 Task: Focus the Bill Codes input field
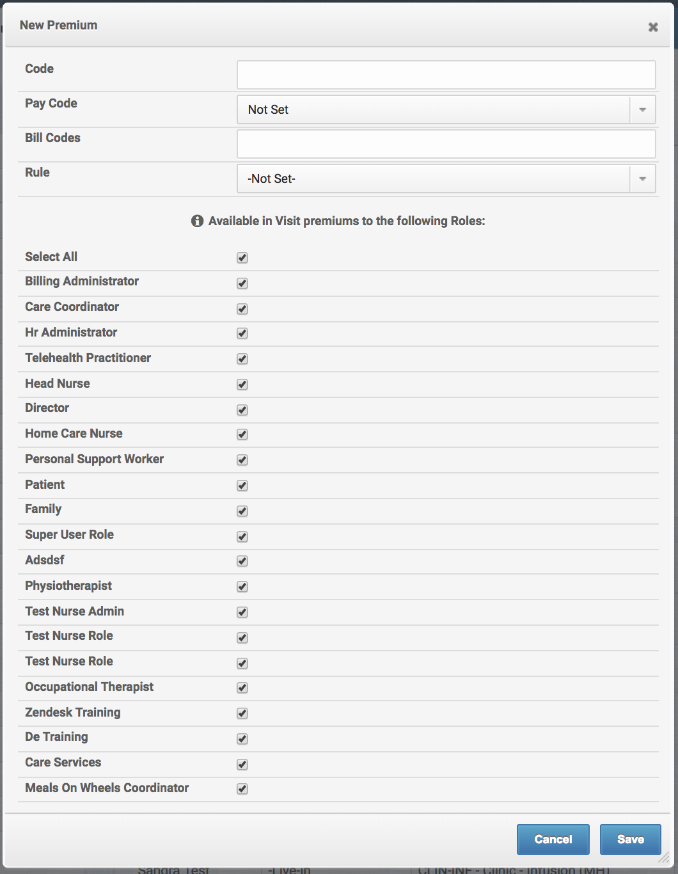click(446, 144)
